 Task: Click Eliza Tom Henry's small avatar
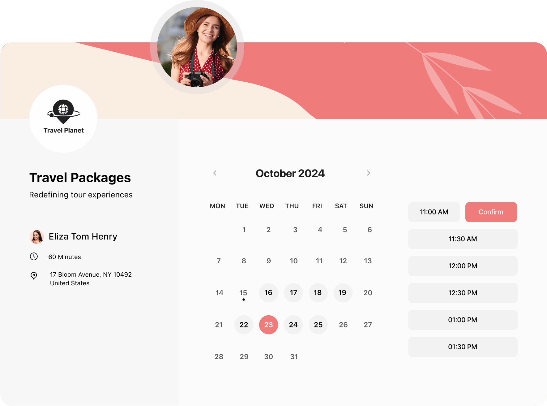[x=36, y=237]
